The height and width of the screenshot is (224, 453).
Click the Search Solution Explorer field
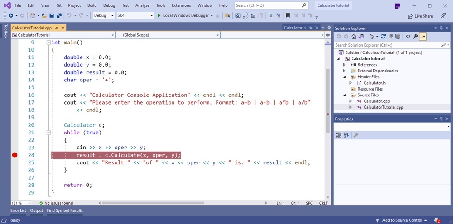pyautogui.click(x=387, y=45)
